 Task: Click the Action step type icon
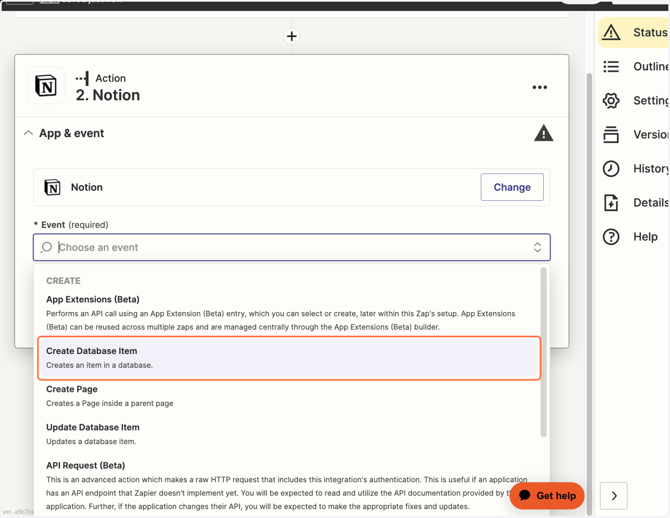click(x=82, y=78)
